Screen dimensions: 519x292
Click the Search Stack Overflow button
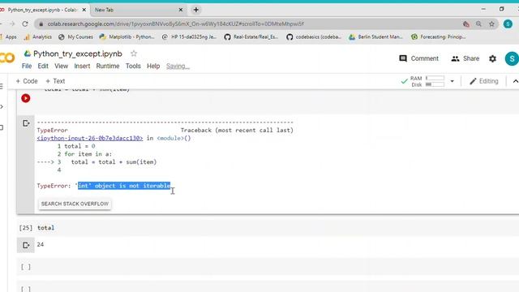[75, 204]
